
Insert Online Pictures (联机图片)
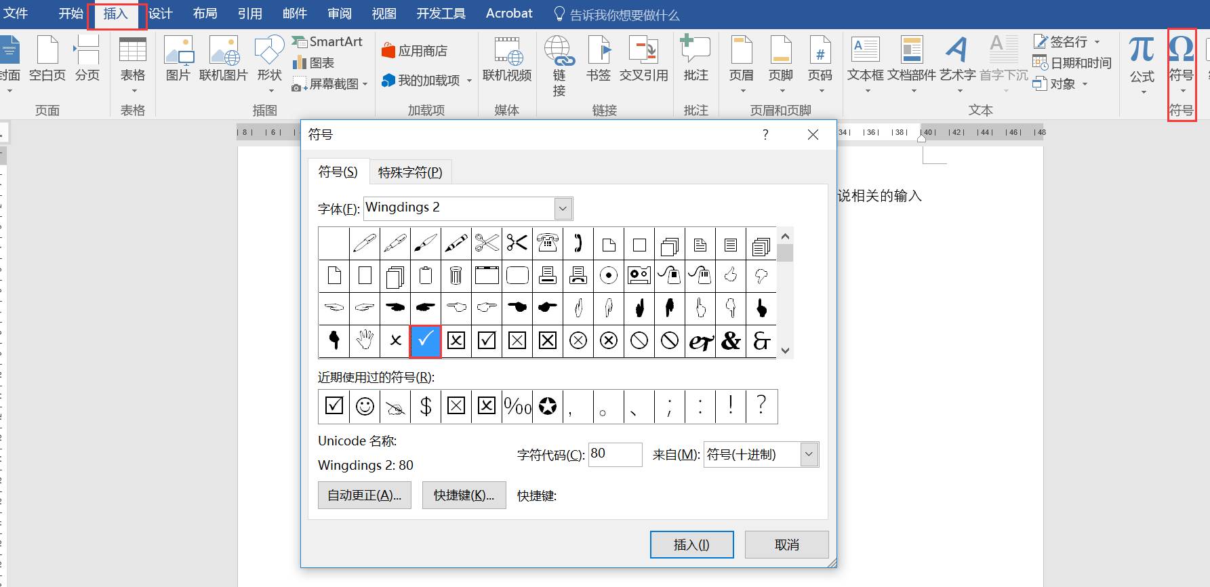click(x=224, y=60)
